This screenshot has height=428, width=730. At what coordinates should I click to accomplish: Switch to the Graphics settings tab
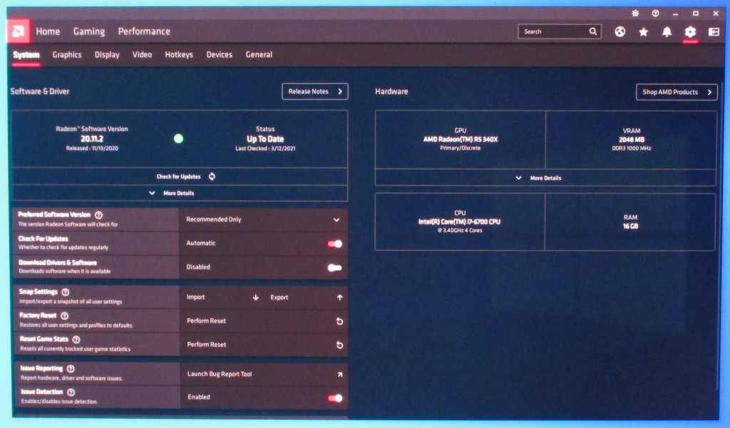pyautogui.click(x=66, y=54)
